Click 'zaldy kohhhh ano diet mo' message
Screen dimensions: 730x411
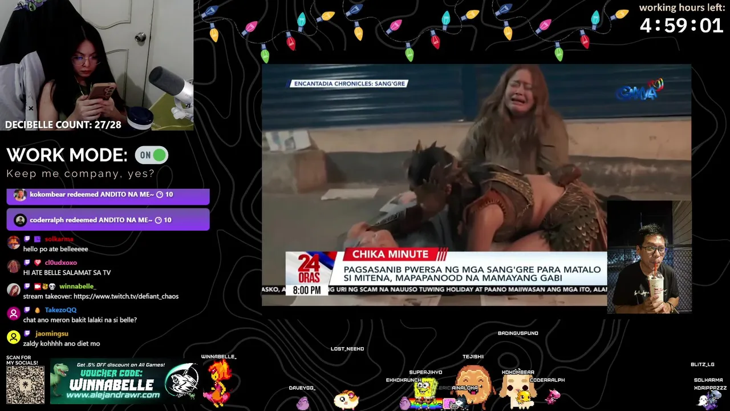[x=62, y=344]
